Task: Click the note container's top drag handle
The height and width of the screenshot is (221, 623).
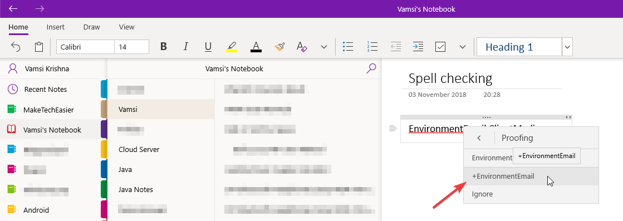Action: 487,117
